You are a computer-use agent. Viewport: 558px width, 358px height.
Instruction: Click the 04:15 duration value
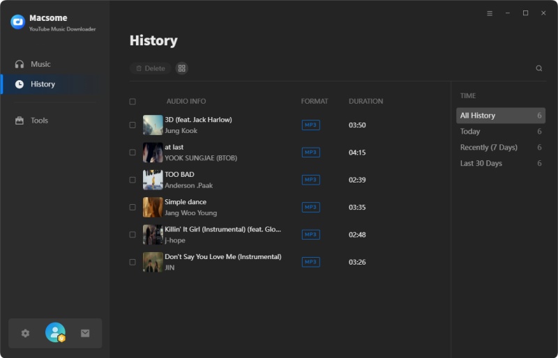(x=357, y=153)
